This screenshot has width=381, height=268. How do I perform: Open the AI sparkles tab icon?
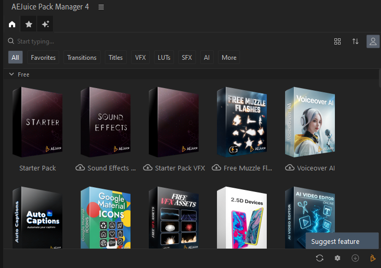pos(46,24)
